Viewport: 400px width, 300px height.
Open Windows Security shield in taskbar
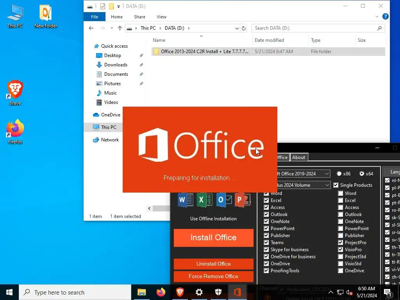(218, 292)
